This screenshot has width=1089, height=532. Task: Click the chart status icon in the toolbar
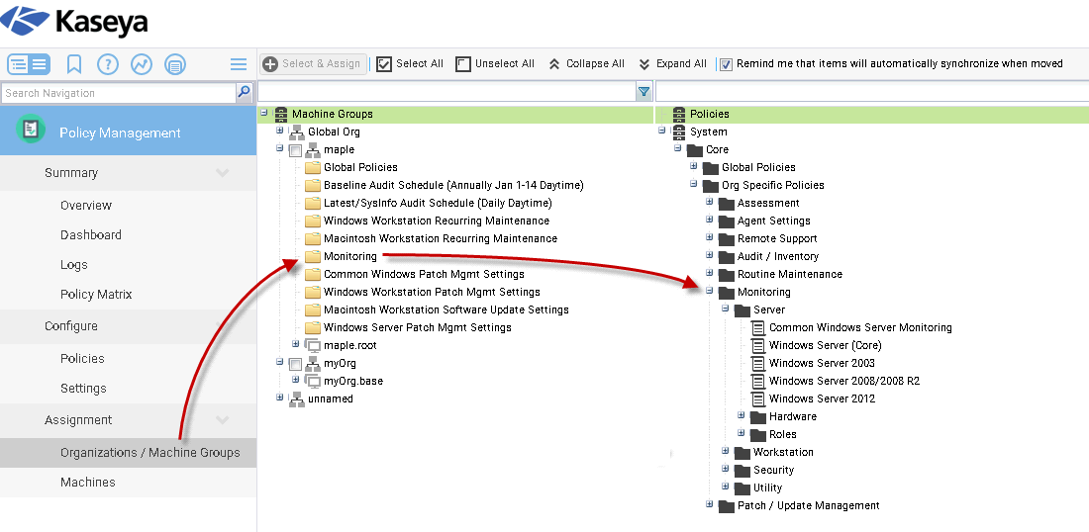142,64
